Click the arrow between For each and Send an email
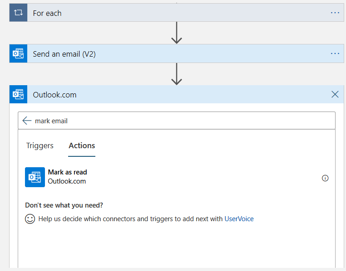This screenshot has height=271, width=346. (177, 33)
